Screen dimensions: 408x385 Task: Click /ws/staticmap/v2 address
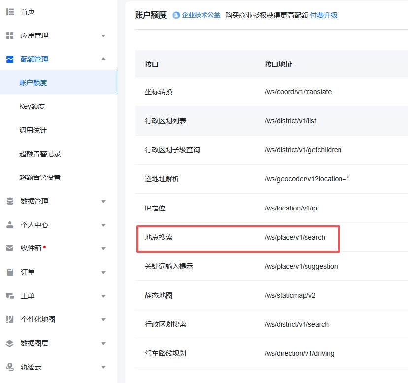[x=290, y=295]
